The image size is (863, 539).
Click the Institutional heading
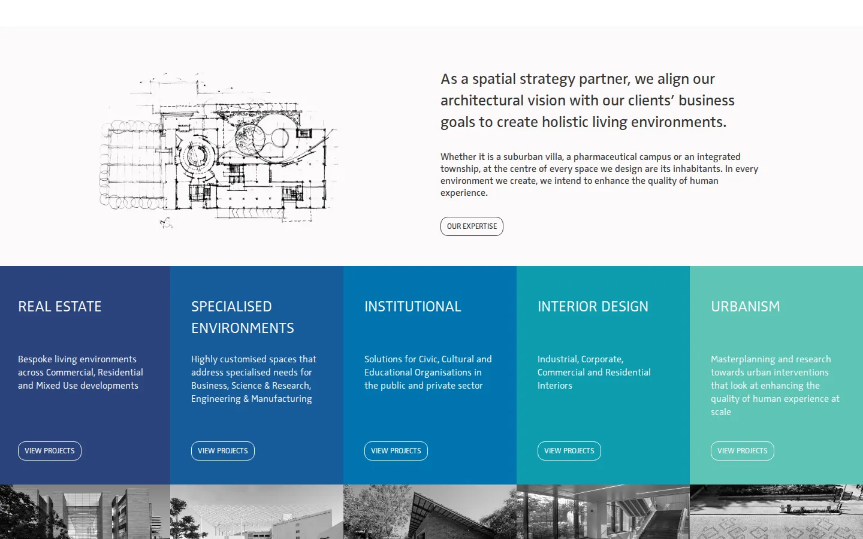click(x=413, y=307)
